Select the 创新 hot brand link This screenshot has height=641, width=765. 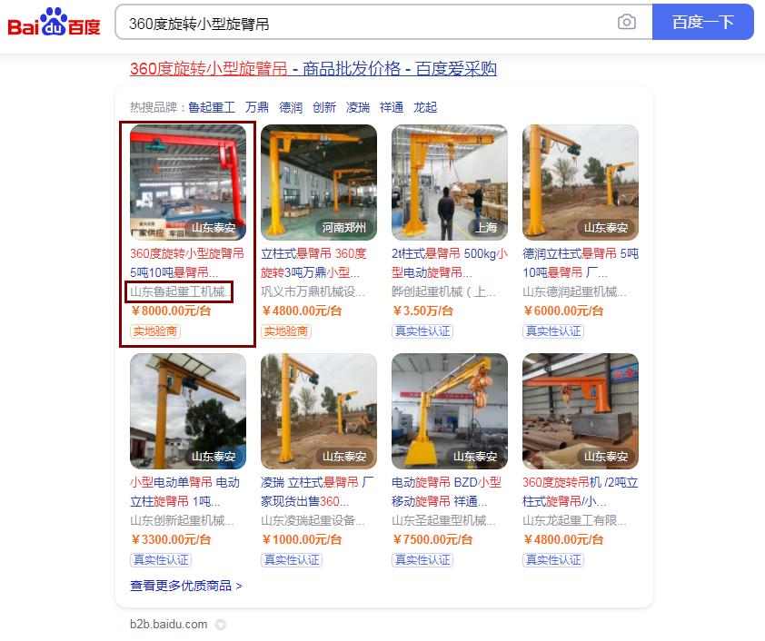coord(324,107)
